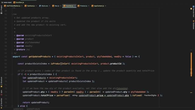Close the AddToCartButton.js tab
The width and height of the screenshot is (195, 110).
[22, 6]
